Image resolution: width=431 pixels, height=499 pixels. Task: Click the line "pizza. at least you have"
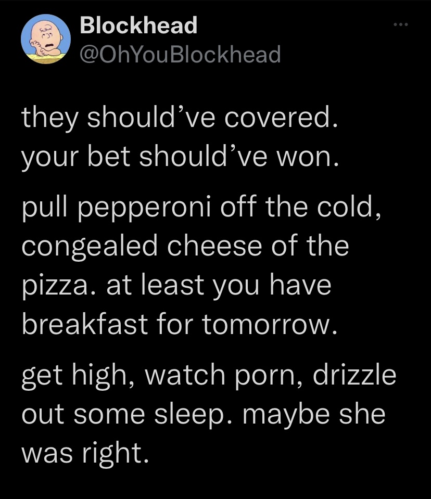click(x=176, y=285)
